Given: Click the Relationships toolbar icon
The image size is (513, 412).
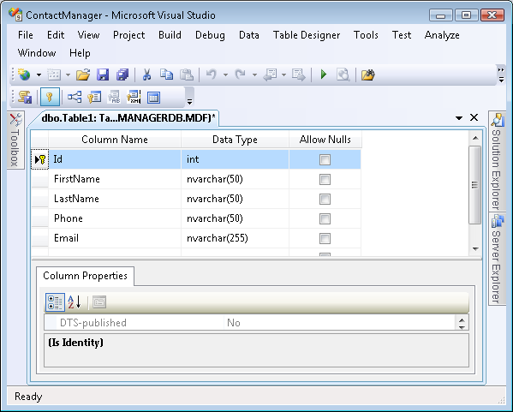Looking at the screenshot, I should coord(75,97).
